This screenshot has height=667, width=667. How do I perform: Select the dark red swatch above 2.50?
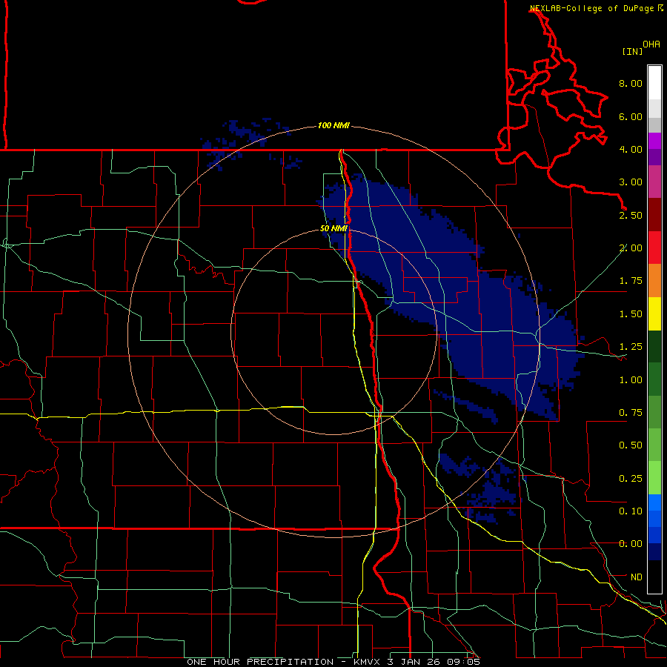pyautogui.click(x=654, y=215)
